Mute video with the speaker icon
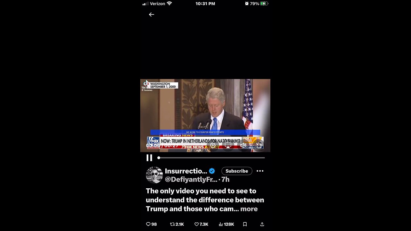The width and height of the screenshot is (411, 231). (243, 145)
